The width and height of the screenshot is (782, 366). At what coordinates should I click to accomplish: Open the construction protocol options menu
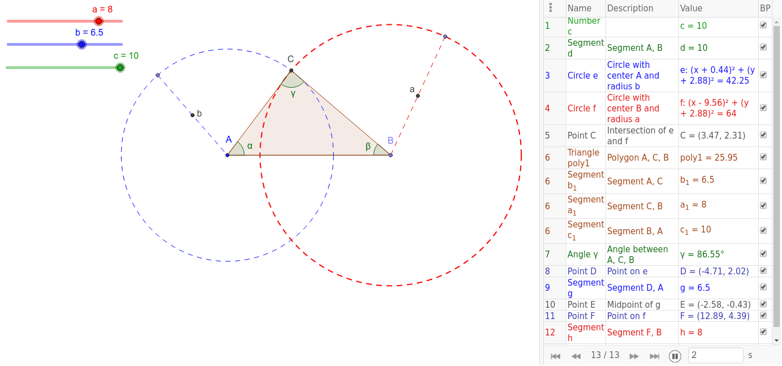pyautogui.click(x=551, y=8)
